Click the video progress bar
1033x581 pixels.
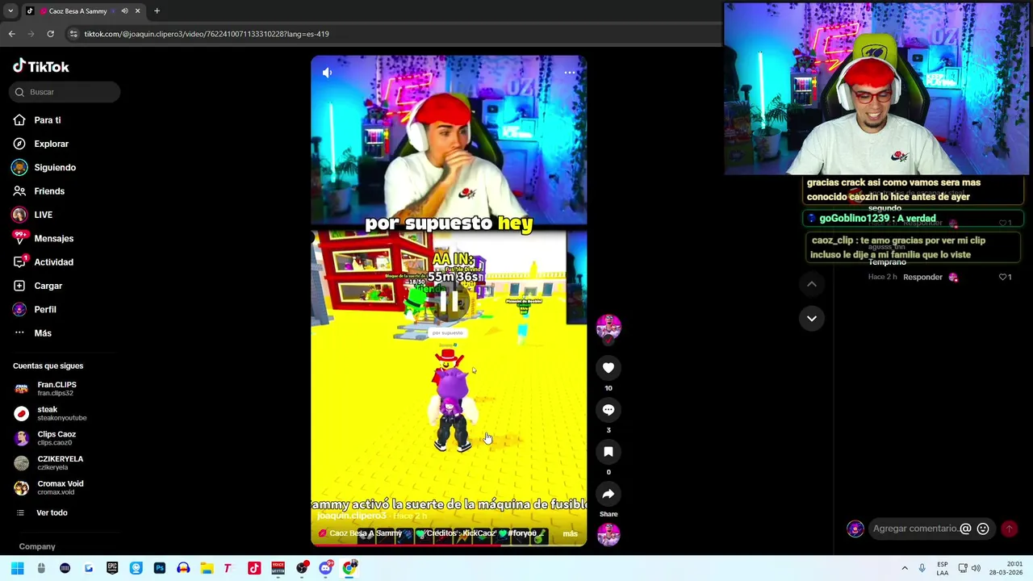point(449,545)
